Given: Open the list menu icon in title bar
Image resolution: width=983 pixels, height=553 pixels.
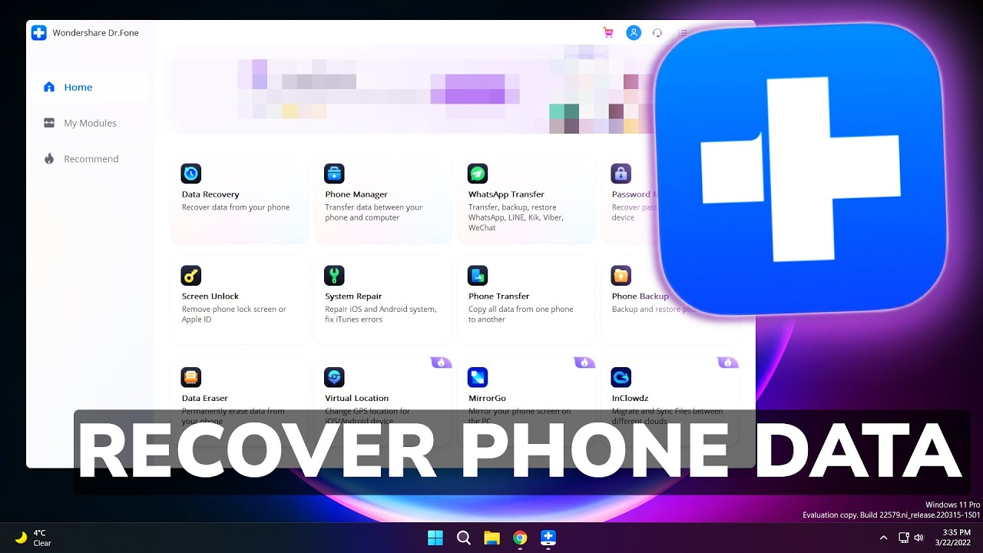Looking at the screenshot, I should [x=682, y=33].
